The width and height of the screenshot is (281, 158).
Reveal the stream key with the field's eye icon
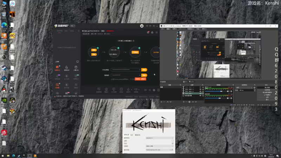tap(140, 75)
